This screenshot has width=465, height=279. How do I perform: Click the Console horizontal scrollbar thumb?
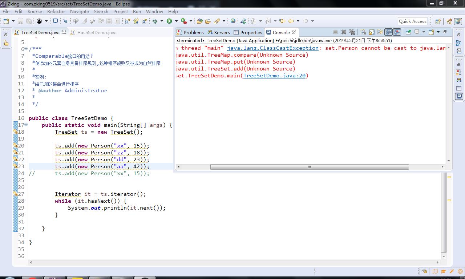(310, 167)
